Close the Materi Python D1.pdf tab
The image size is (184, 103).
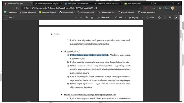point(31,4)
